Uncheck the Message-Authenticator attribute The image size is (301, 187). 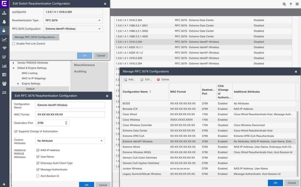pyautogui.click(x=38, y=170)
